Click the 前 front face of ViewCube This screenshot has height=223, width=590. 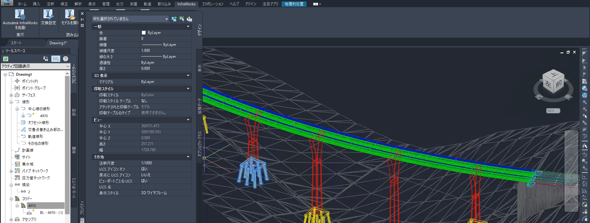pyautogui.click(x=559, y=84)
